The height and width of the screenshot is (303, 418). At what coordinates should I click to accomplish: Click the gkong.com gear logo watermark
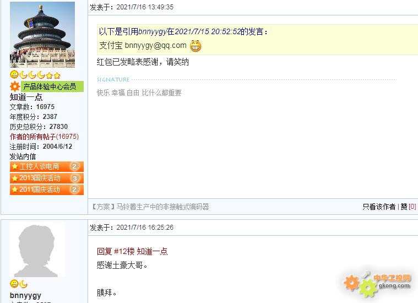[377, 285]
